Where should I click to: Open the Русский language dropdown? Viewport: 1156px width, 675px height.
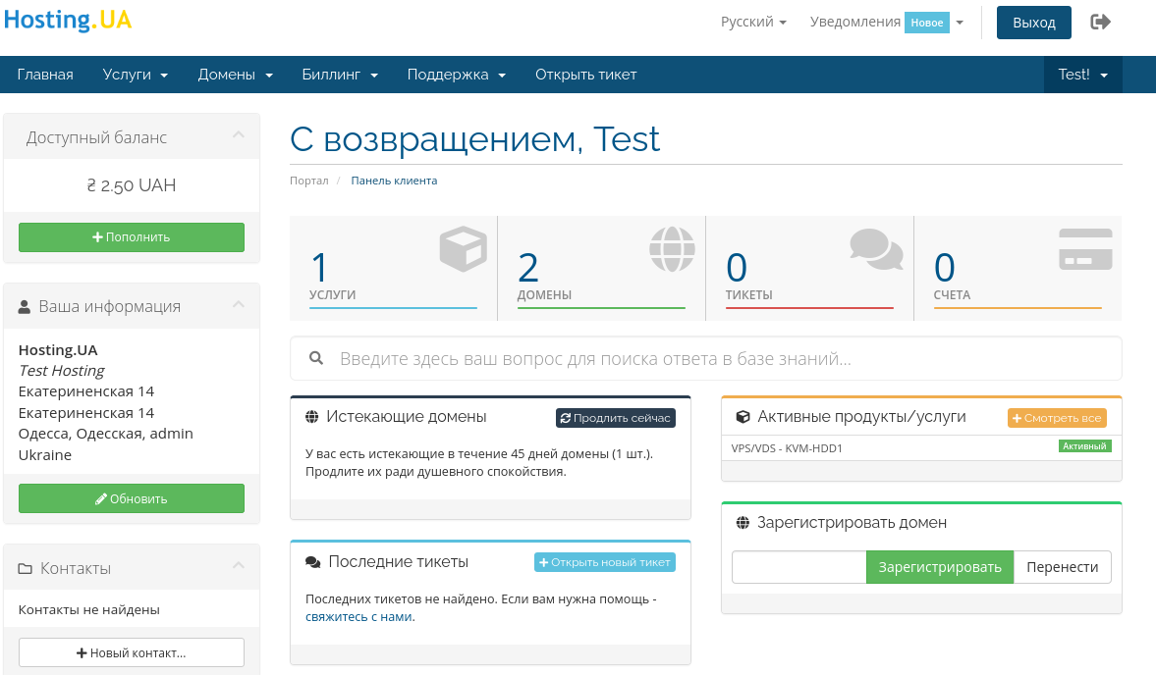(753, 22)
